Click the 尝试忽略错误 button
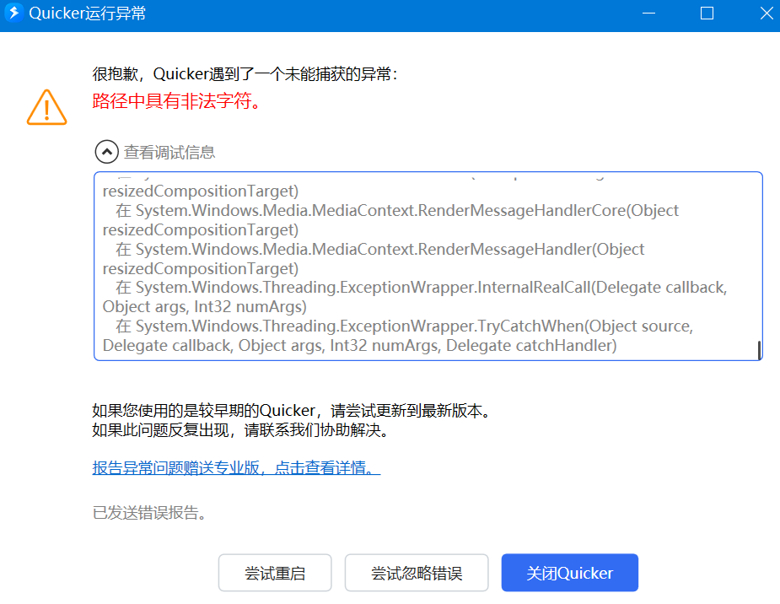Viewport: 780px width, 604px height. [x=417, y=573]
